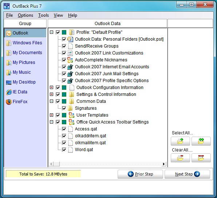The image size is (217, 198).
Task: Select the Outlook group icon
Action: [9, 33]
